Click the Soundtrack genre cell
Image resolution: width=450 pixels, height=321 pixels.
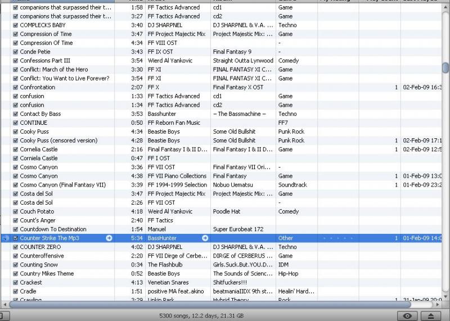(x=292, y=185)
